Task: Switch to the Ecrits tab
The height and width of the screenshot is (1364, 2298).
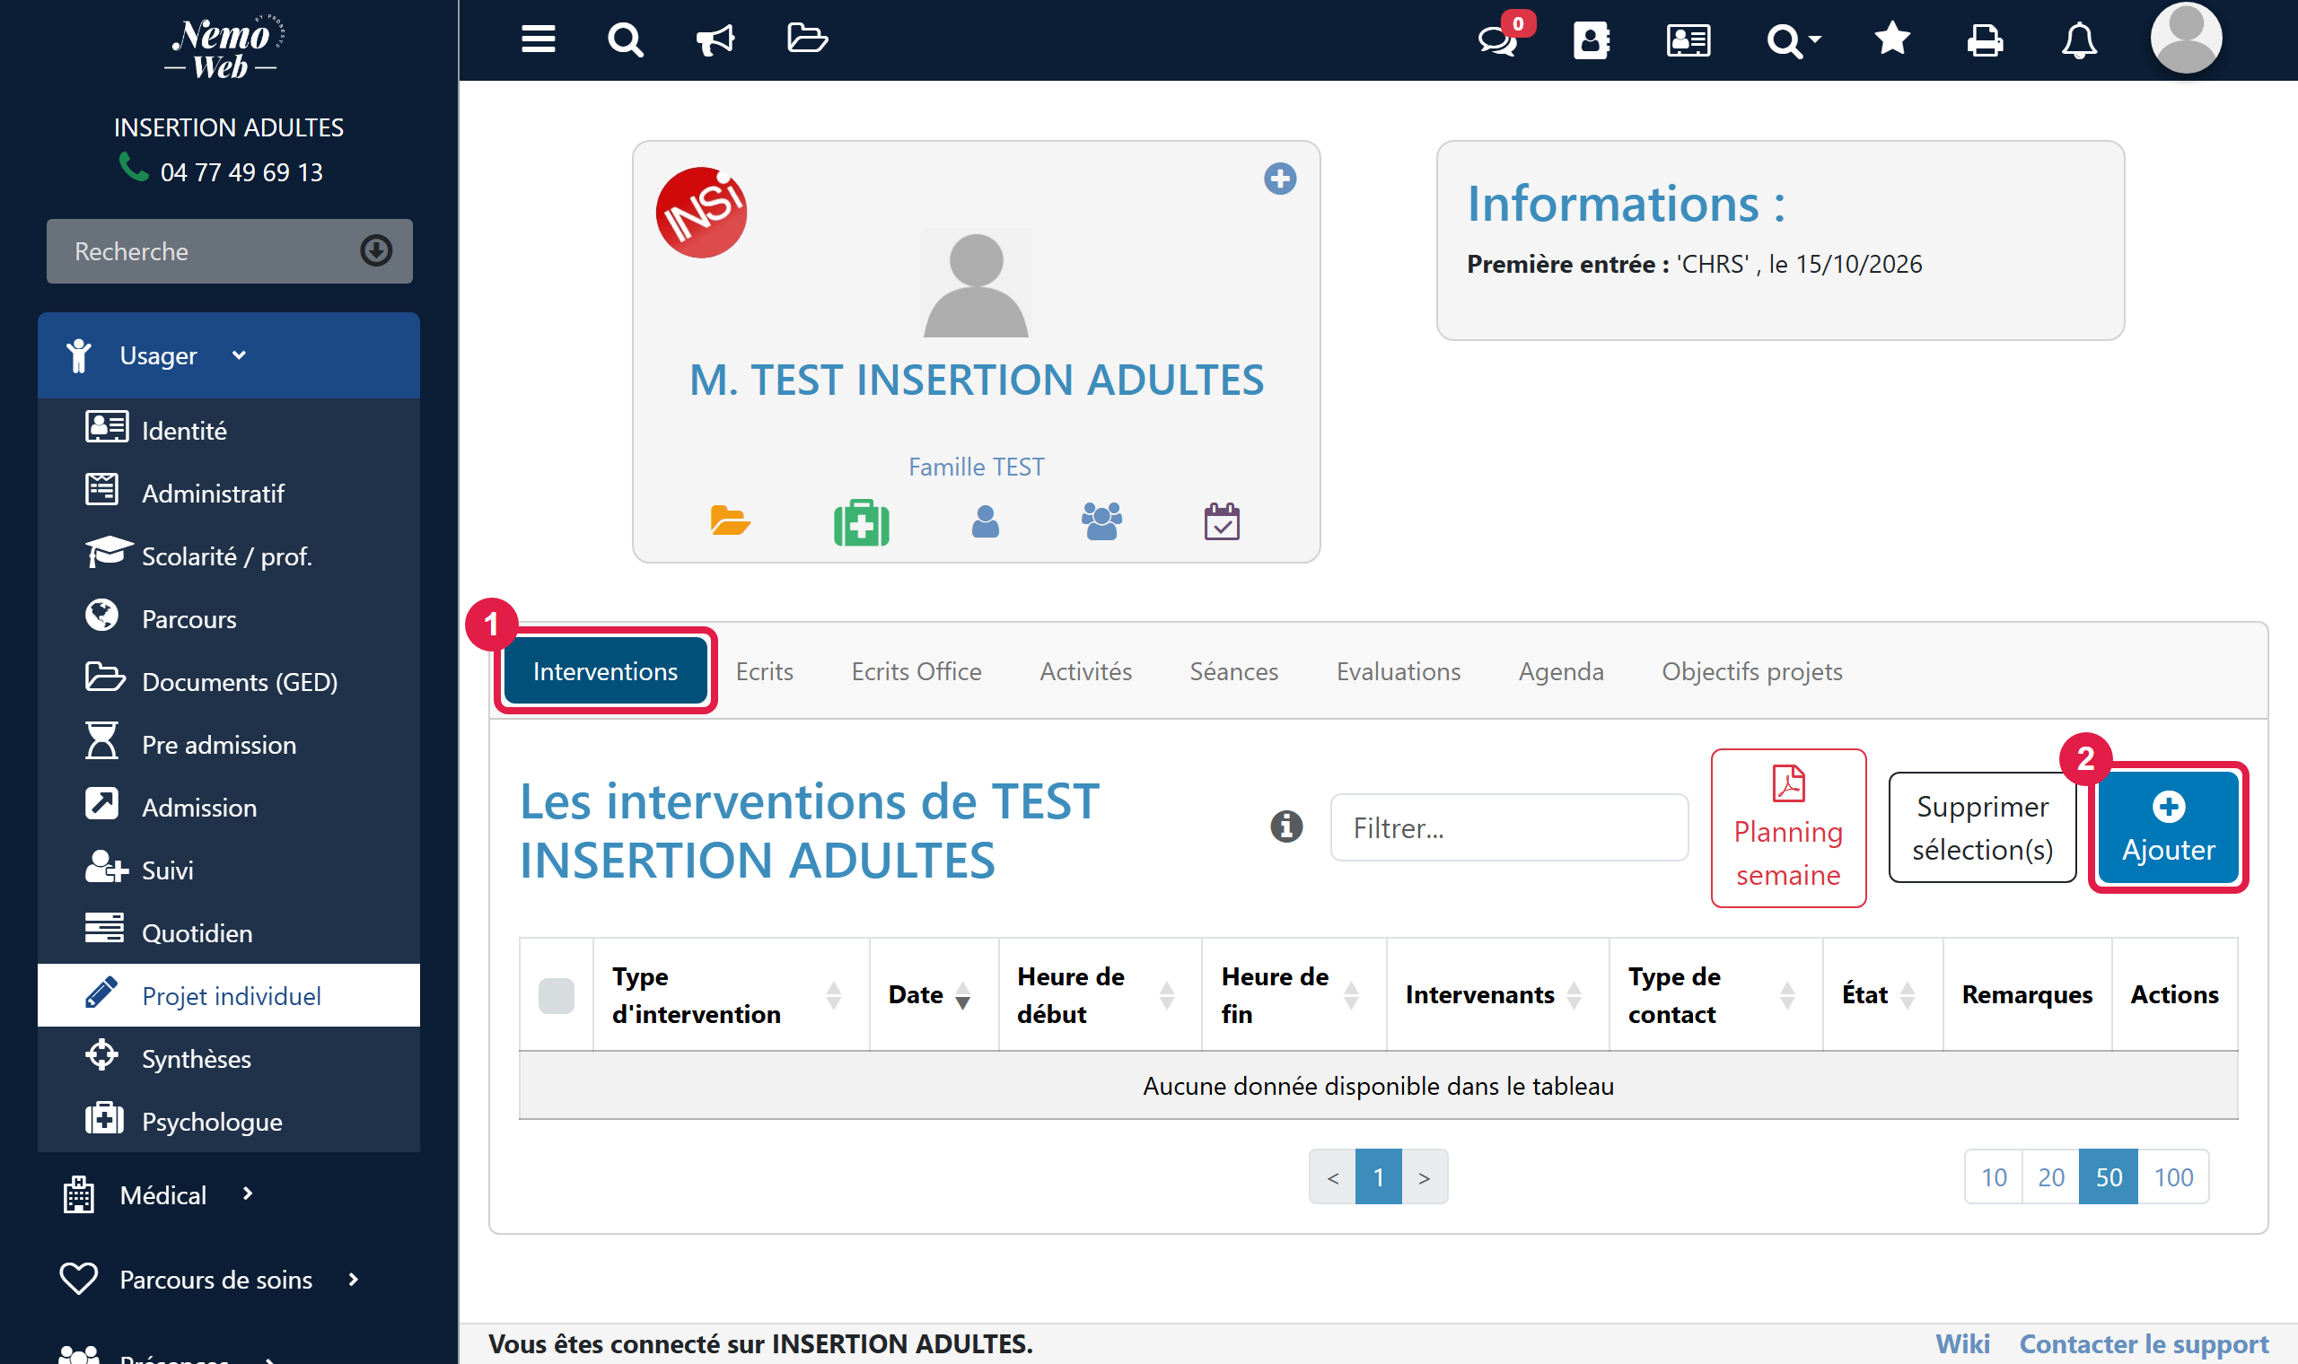Action: pyautogui.click(x=764, y=672)
